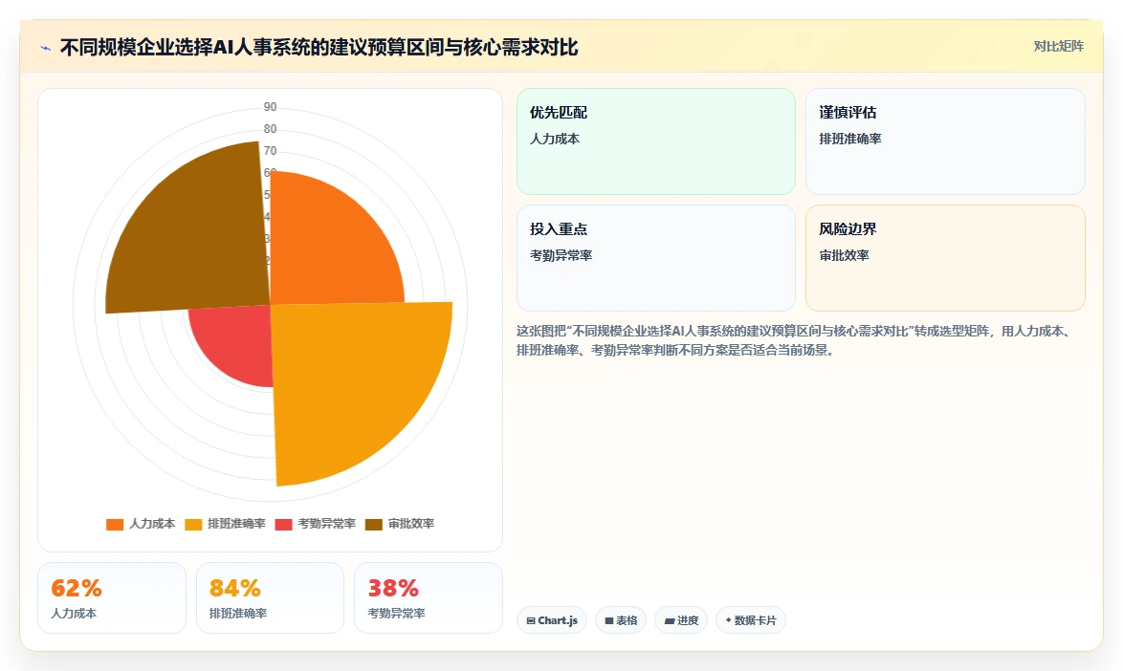Click the 进度 tag chip
Image resolution: width=1123 pixels, height=671 pixels.
(681, 620)
